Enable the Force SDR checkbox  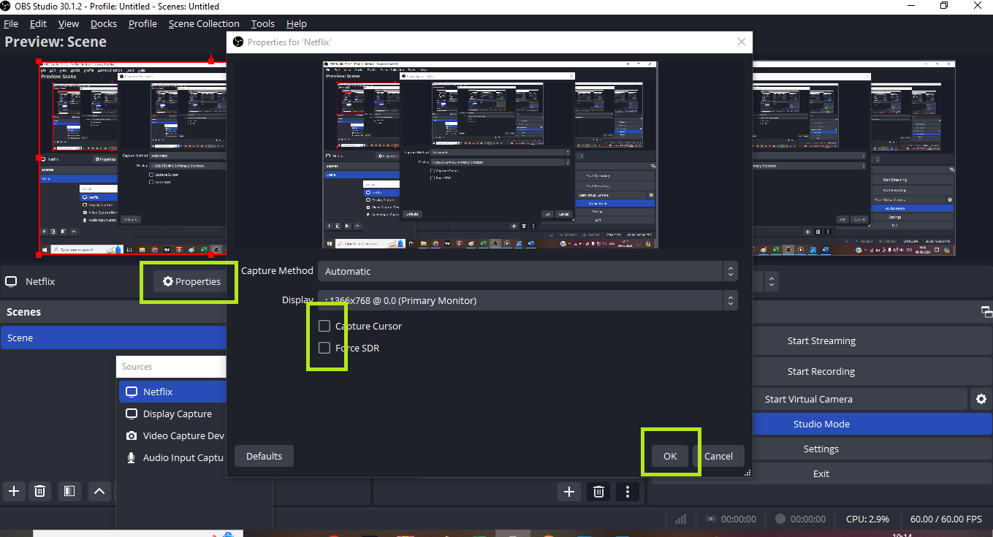tap(324, 348)
